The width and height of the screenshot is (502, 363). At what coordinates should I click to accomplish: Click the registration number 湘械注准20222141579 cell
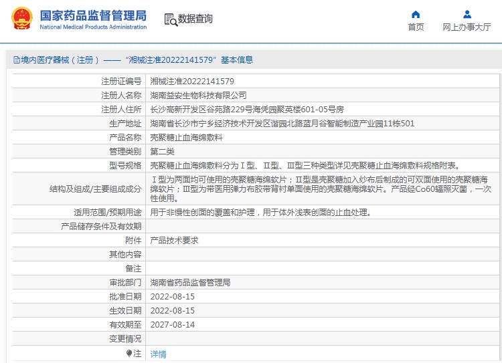191,81
